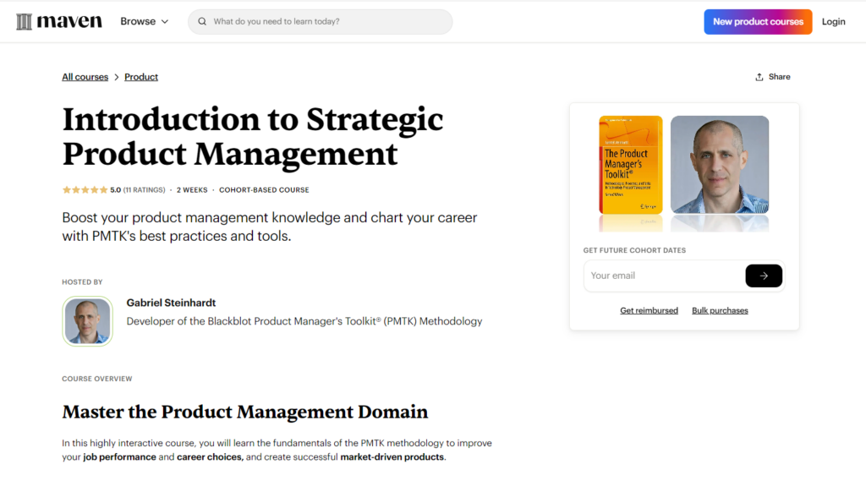Image resolution: width=866 pixels, height=486 pixels.
Task: Click the host description about PMTK Methodology
Action: pos(304,321)
